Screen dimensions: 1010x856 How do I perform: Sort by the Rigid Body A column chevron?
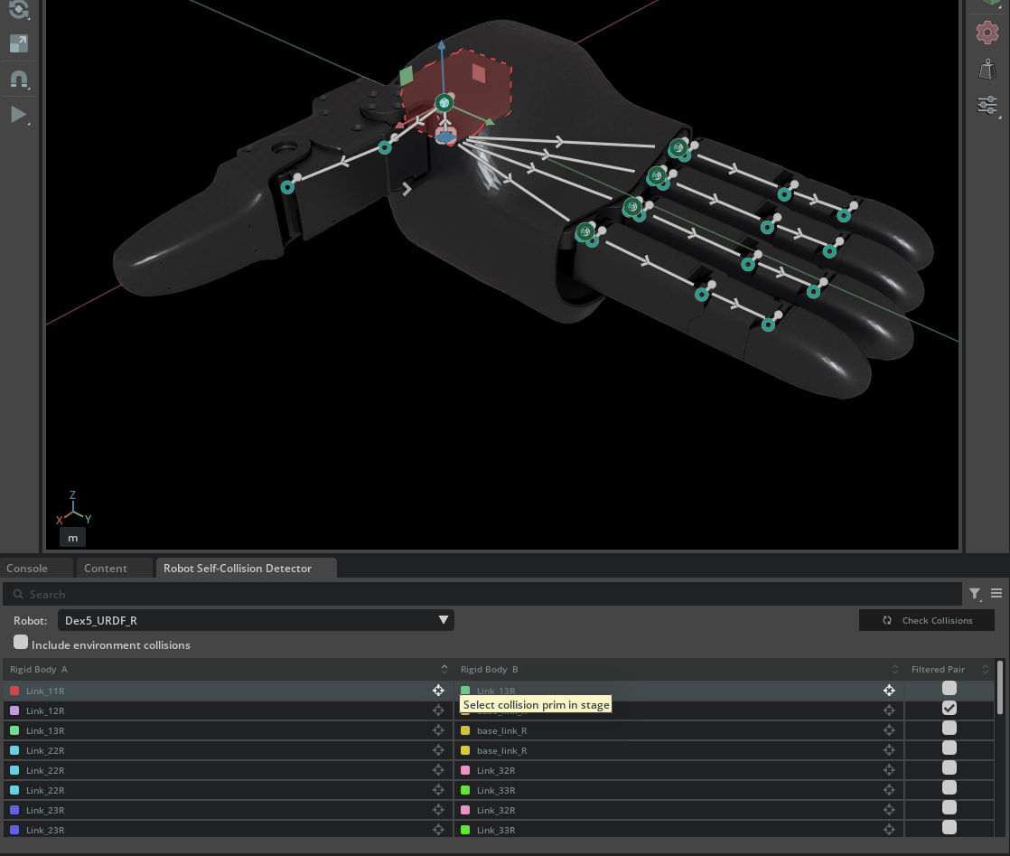(444, 669)
